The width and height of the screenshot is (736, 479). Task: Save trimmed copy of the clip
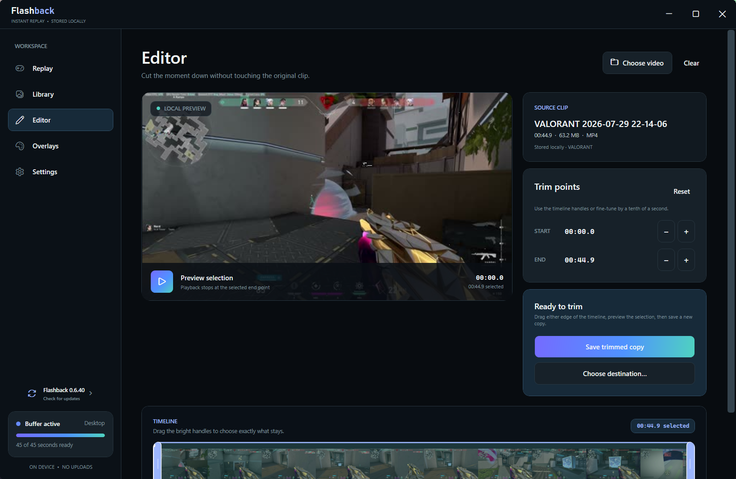click(614, 347)
